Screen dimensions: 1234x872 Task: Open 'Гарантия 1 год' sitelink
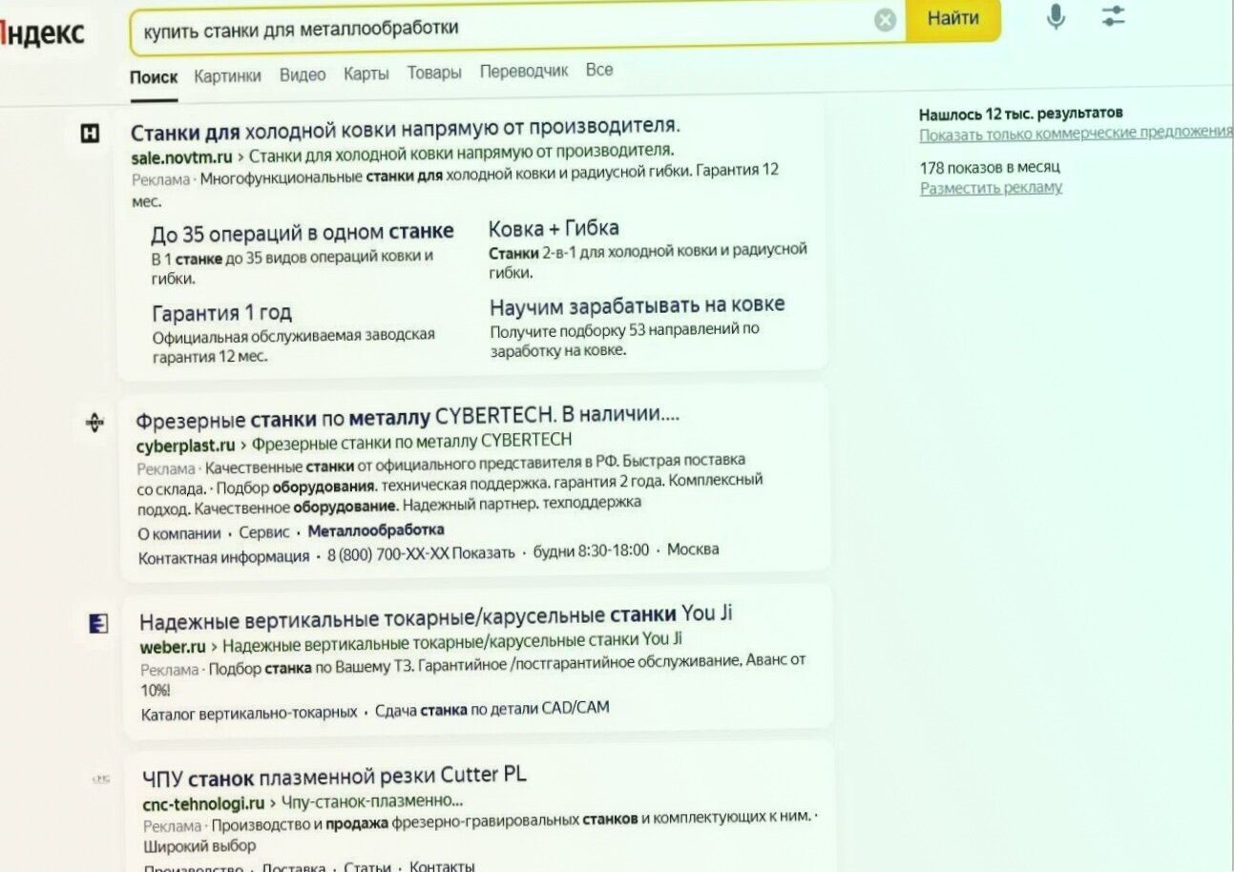pyautogui.click(x=222, y=312)
